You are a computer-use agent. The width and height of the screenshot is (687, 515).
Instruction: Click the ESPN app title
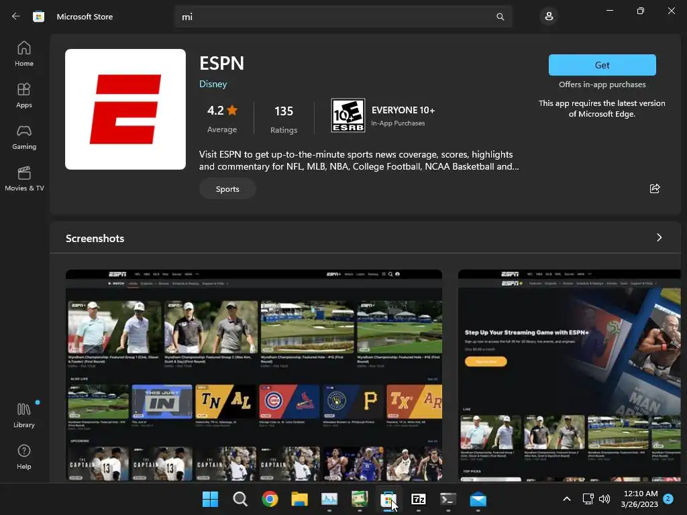221,63
